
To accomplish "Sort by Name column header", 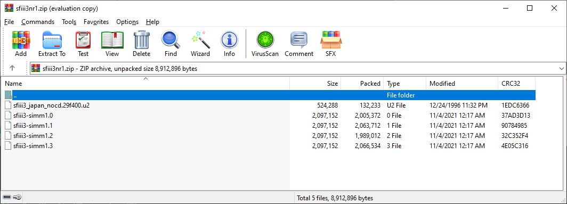I will (x=145, y=84).
